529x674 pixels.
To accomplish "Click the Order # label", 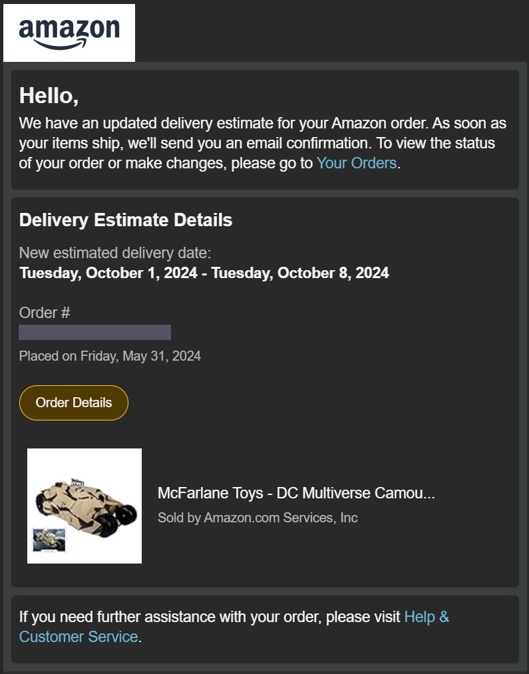I will [x=45, y=313].
